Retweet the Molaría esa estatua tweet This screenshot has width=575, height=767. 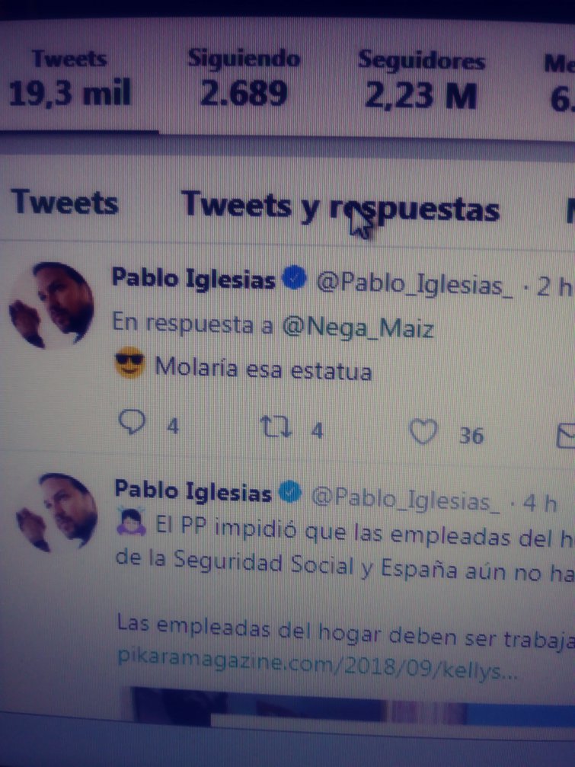tap(276, 427)
